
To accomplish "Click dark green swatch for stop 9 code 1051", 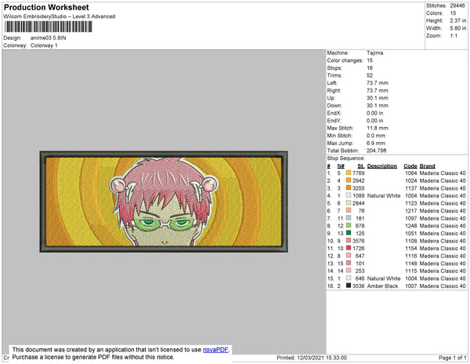I will (x=349, y=233).
